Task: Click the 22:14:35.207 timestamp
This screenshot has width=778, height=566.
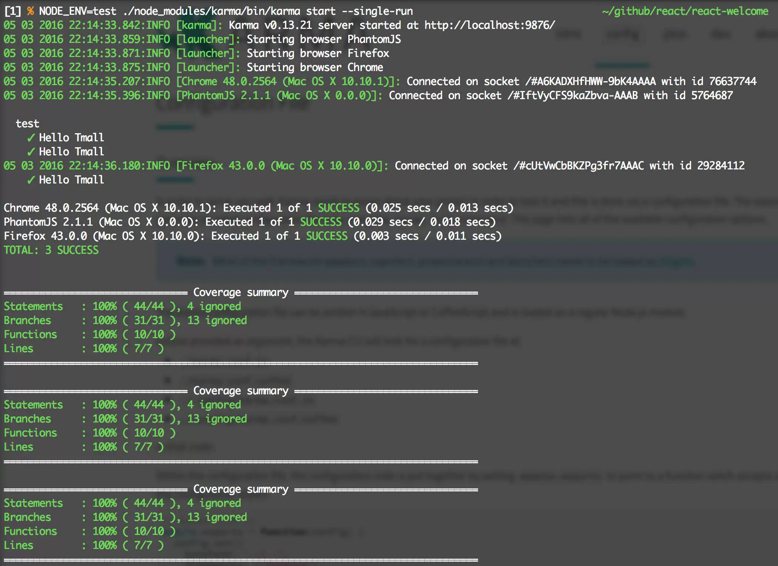Action: 105,81
